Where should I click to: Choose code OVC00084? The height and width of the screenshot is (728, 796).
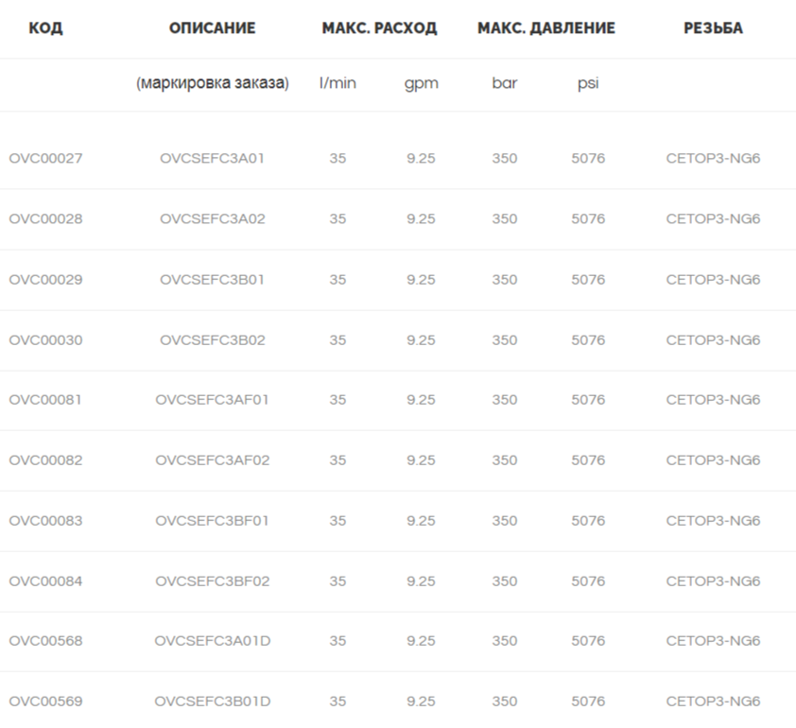(x=45, y=581)
